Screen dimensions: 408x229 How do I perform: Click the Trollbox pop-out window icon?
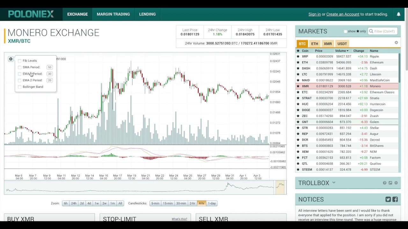click(x=390, y=183)
